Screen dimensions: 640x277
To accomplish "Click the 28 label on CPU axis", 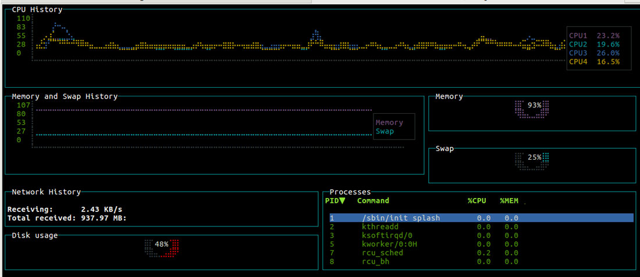I will pos(21,44).
